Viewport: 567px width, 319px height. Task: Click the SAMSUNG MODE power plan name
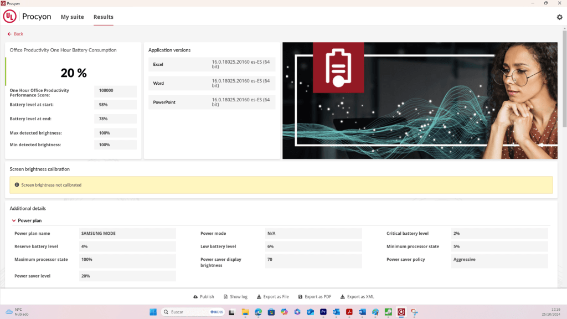pos(127,233)
